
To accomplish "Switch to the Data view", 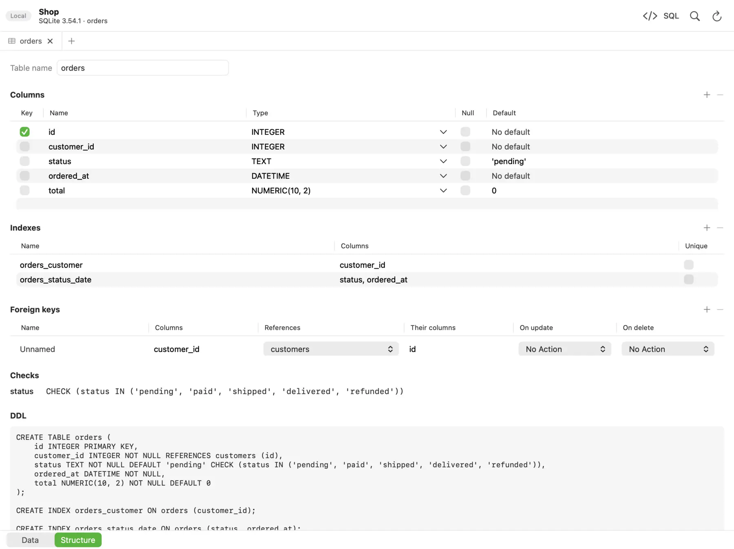I will click(30, 540).
